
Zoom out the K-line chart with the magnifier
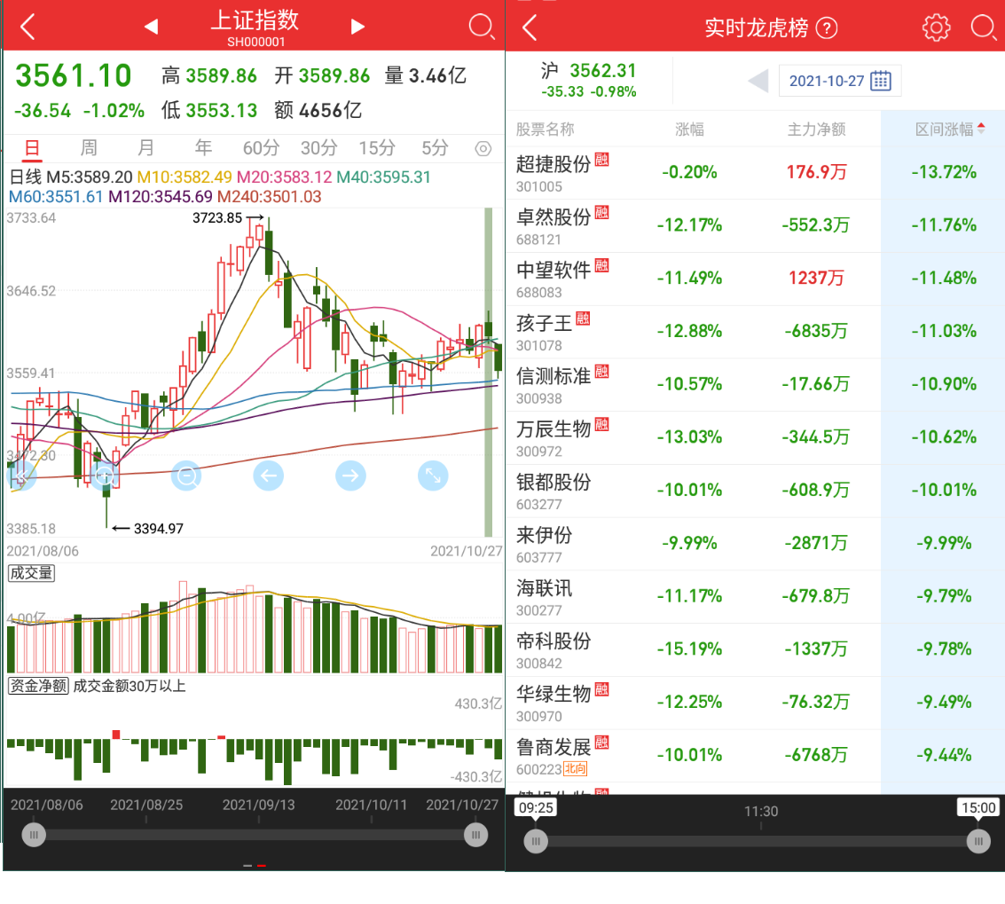point(186,476)
